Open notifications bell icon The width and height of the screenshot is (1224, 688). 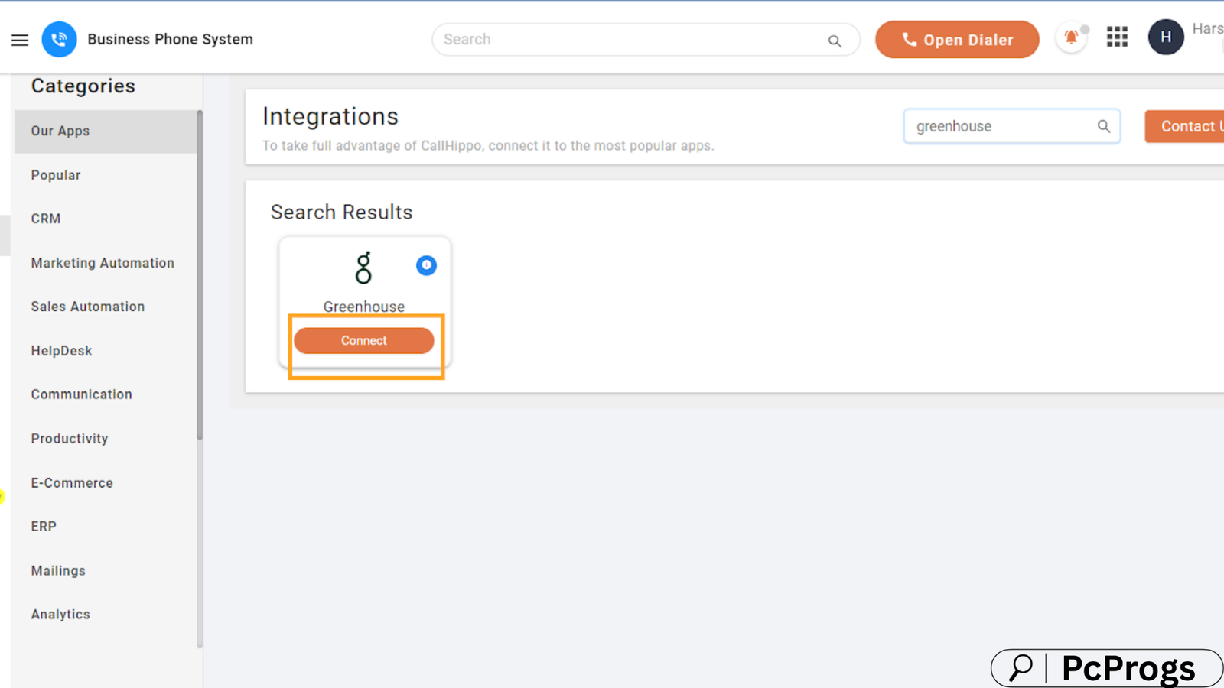click(1071, 37)
